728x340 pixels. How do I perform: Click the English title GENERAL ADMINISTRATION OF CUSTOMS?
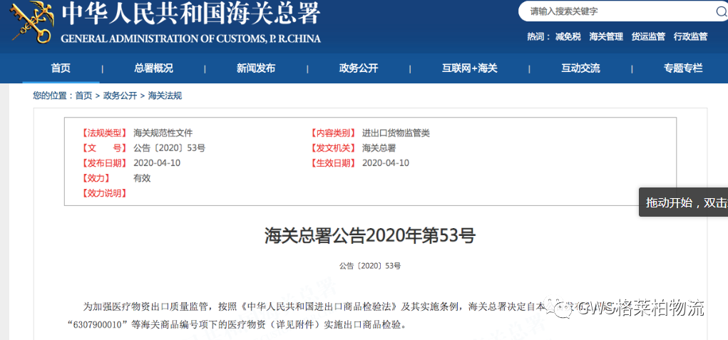point(191,38)
